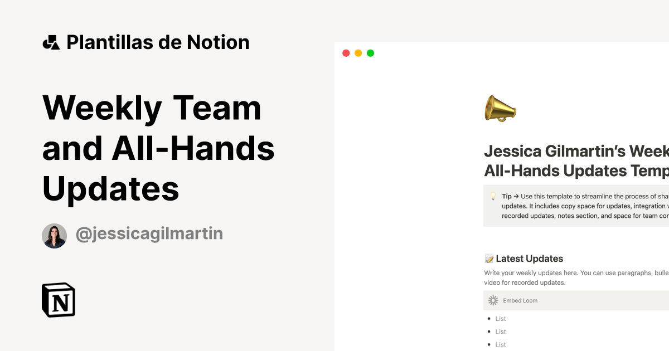Select the page title Jessica Gilmartin's Weekly template
This screenshot has width=669, height=351.
pyautogui.click(x=574, y=160)
